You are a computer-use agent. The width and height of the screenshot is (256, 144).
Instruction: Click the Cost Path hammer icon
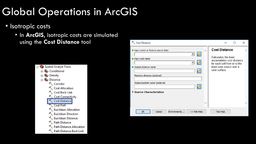pos(51,105)
